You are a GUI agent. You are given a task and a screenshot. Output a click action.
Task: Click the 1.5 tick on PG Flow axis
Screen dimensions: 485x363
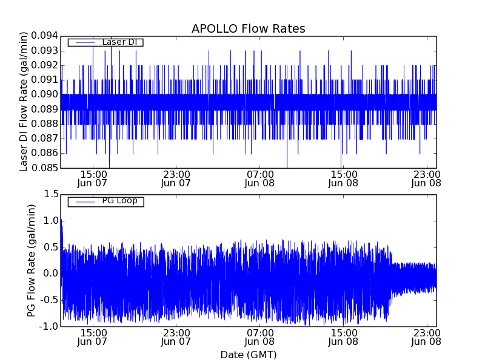coord(51,194)
